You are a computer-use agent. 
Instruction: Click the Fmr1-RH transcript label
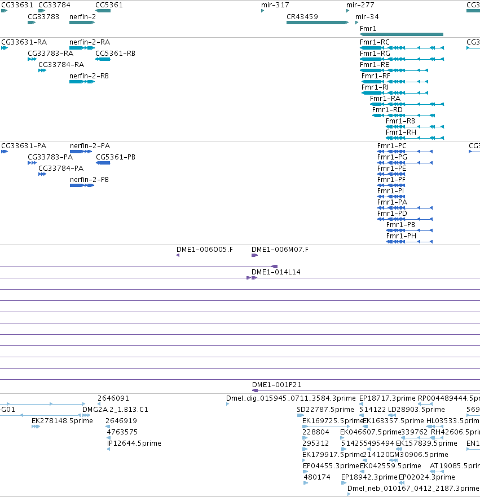[401, 132]
